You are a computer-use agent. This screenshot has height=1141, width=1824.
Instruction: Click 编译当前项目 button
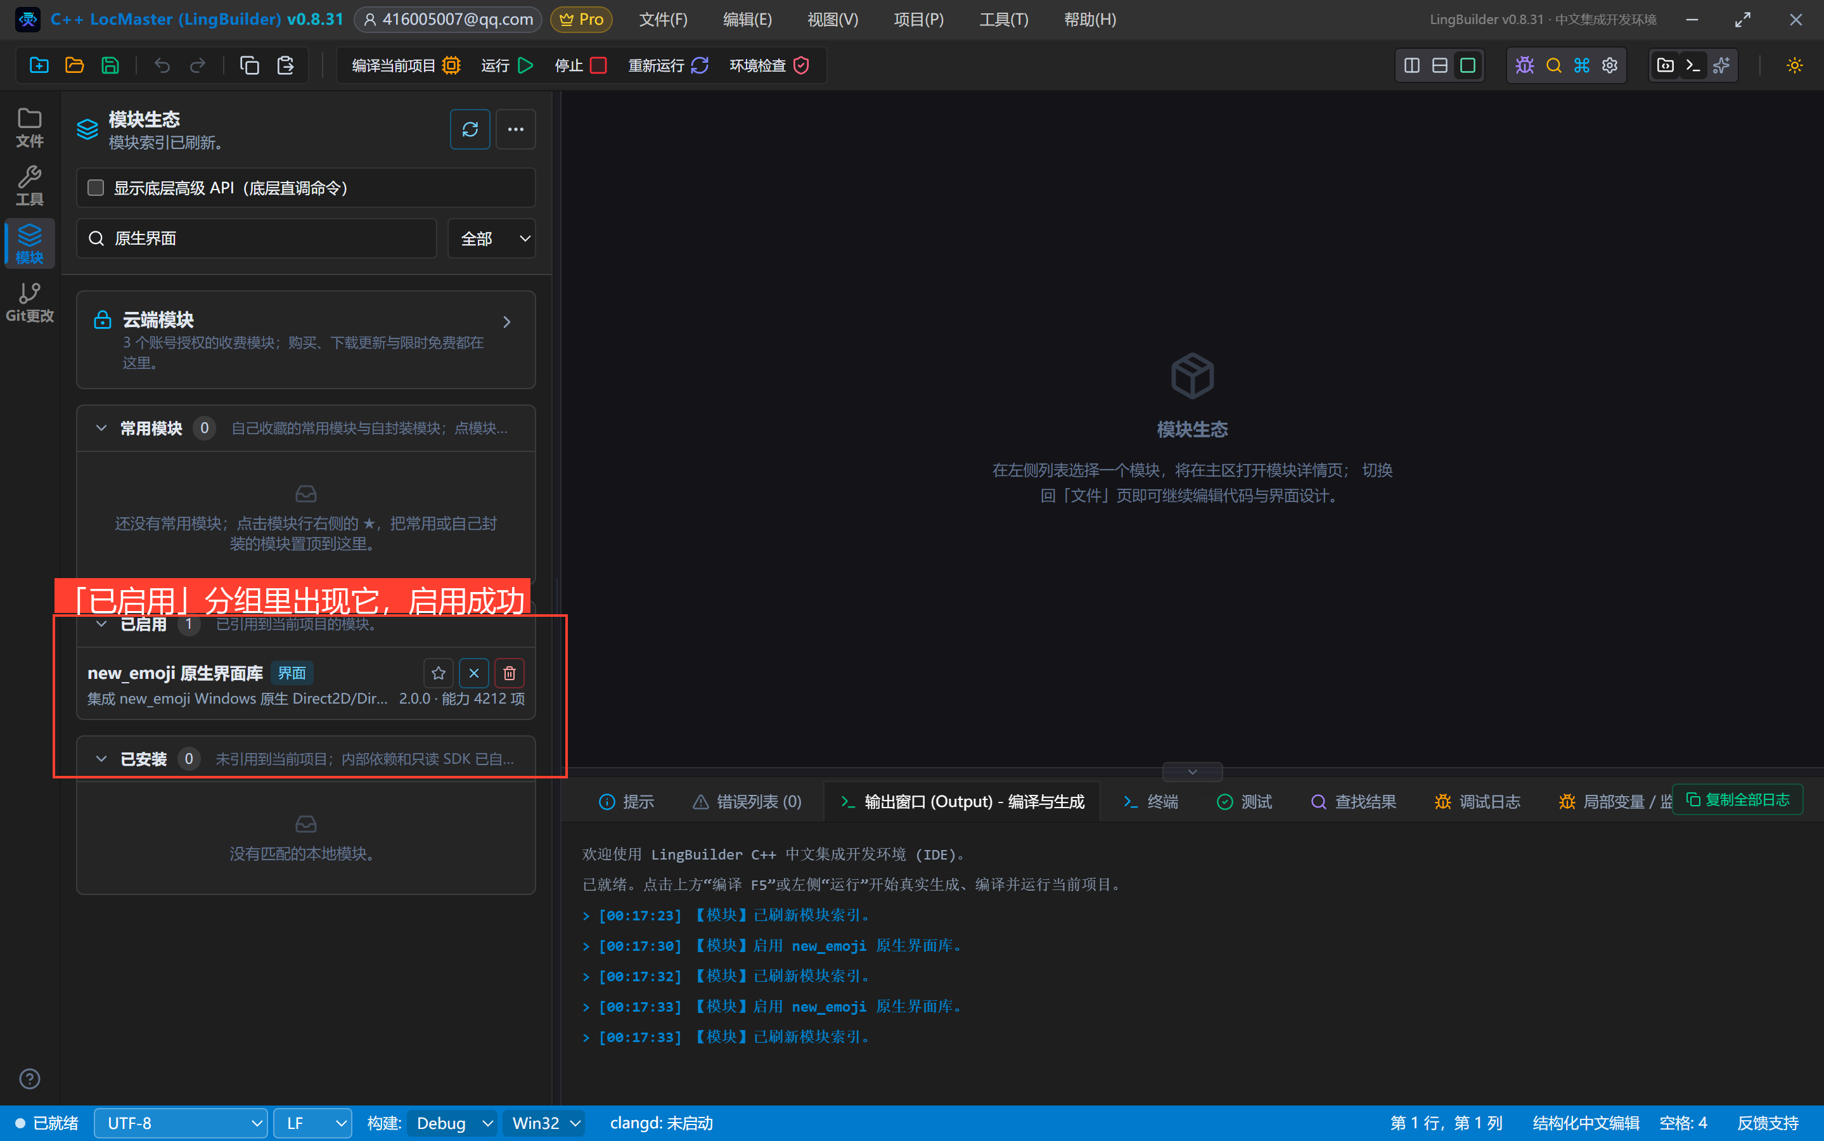(x=406, y=66)
